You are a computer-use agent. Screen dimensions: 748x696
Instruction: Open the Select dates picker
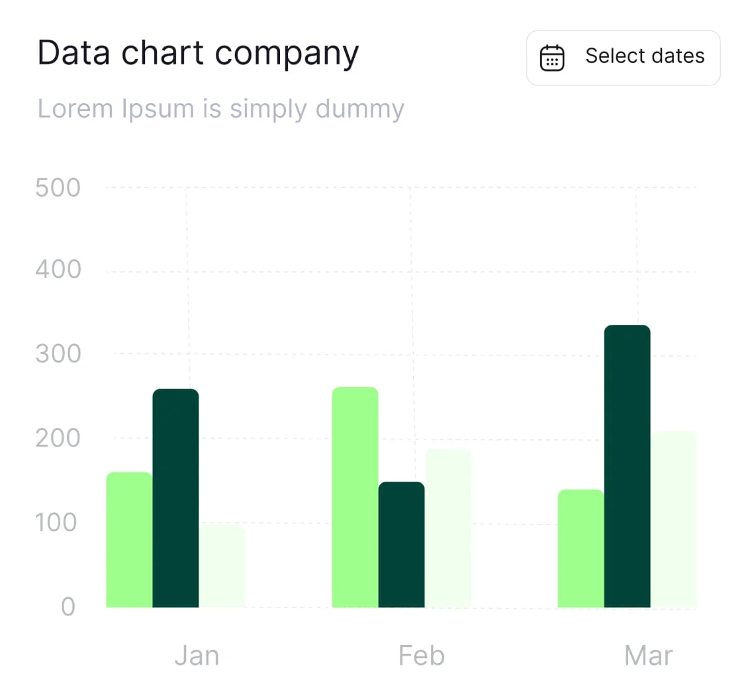click(x=623, y=58)
